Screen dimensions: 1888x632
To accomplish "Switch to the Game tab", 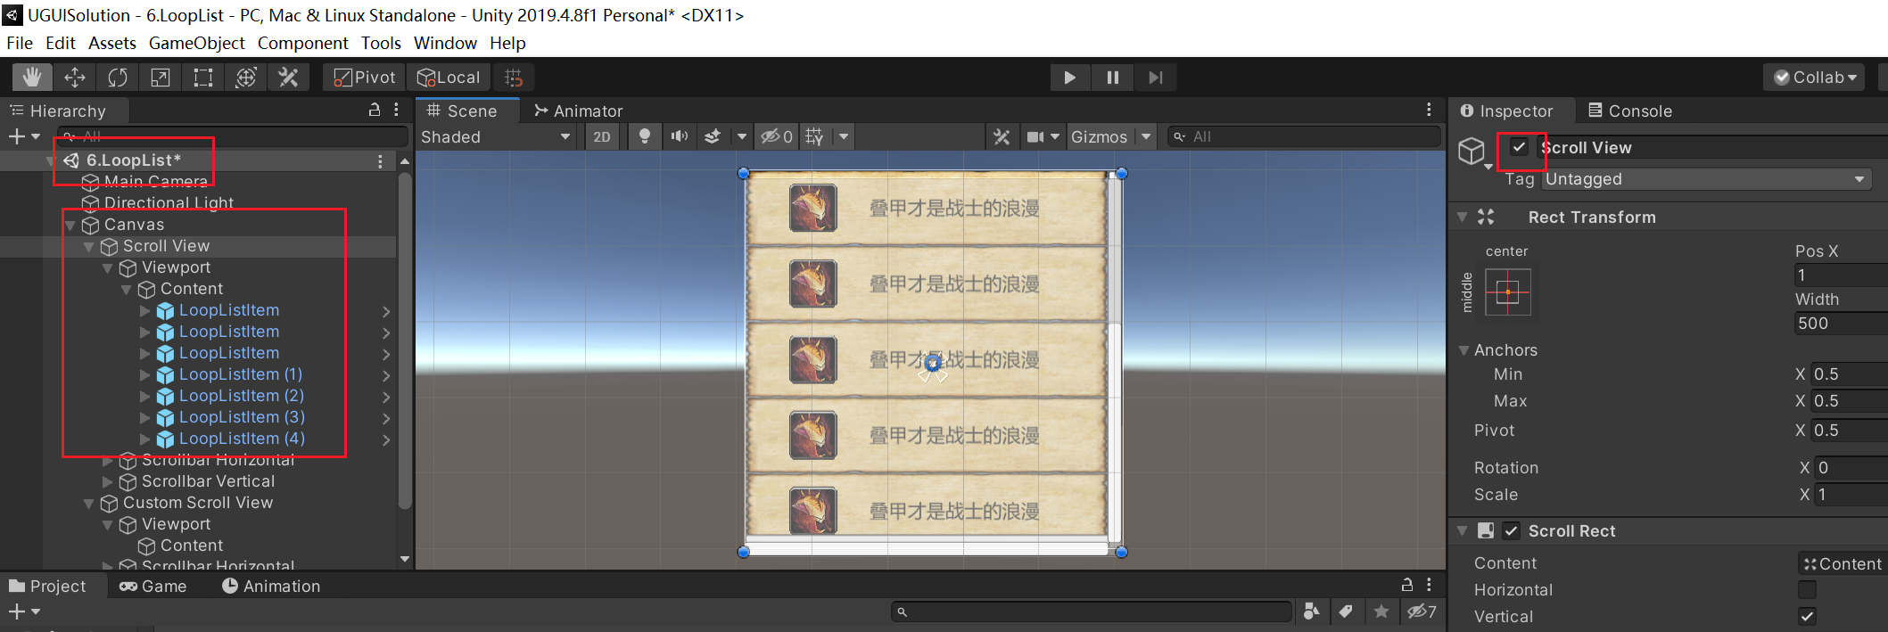I will (x=153, y=586).
